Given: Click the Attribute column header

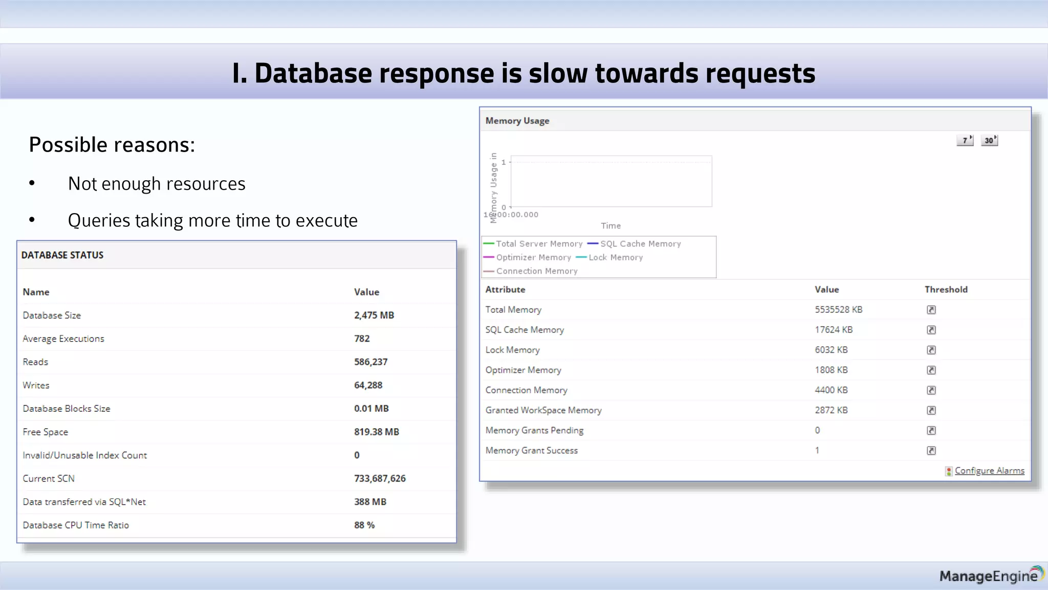Looking at the screenshot, I should click(505, 289).
